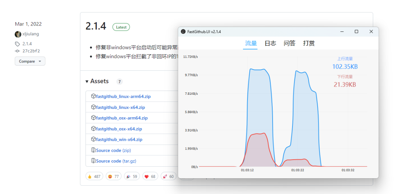Switch to 打赏 tab in FastGithub.UI
The width and height of the screenshot is (405, 194).
[309, 43]
